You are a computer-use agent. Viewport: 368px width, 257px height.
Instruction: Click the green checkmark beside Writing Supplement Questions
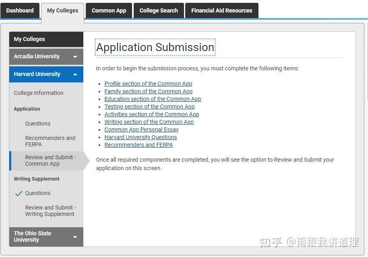click(x=19, y=193)
